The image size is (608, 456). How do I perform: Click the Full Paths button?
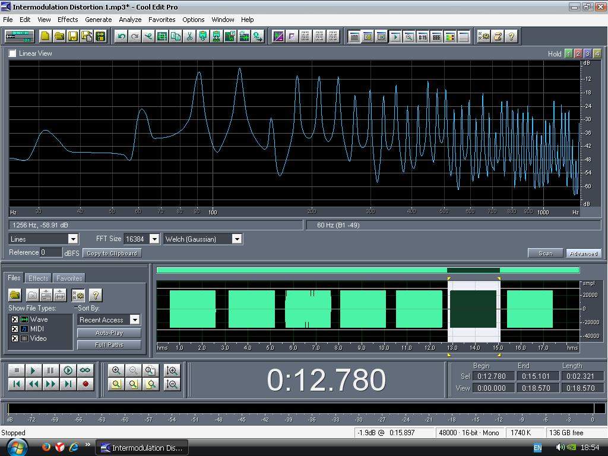tap(109, 345)
